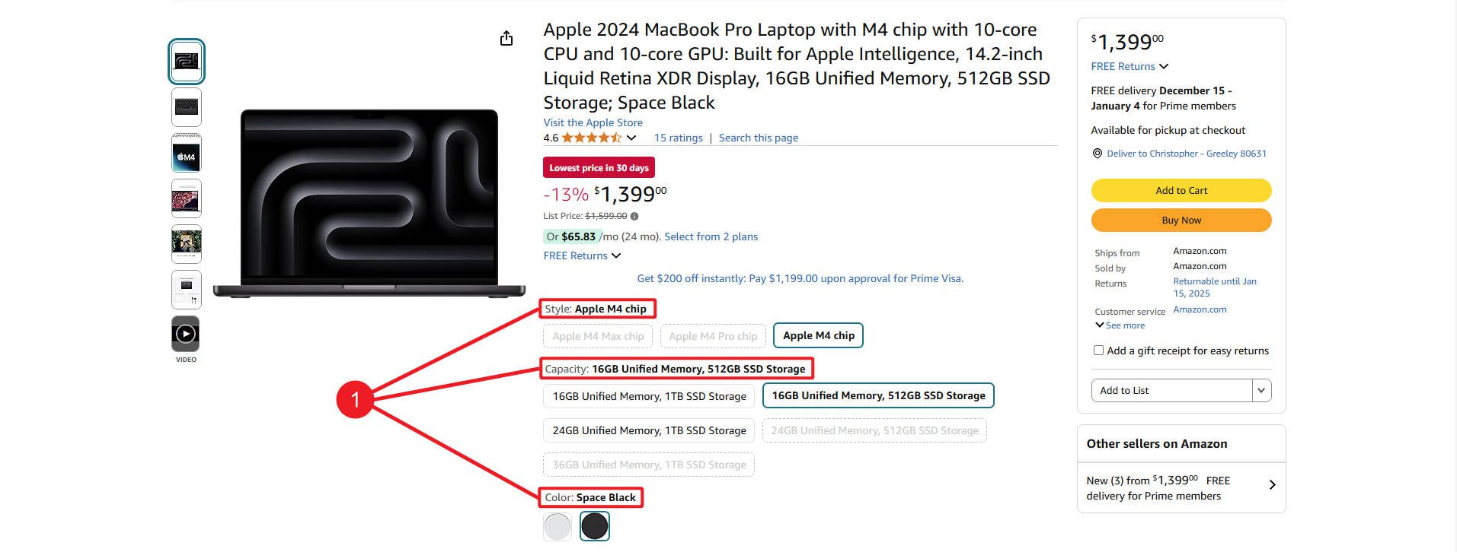Screen dimensions: 1457x552
Task: Check "Add a gift receipt for easy returns"
Action: (1098, 350)
